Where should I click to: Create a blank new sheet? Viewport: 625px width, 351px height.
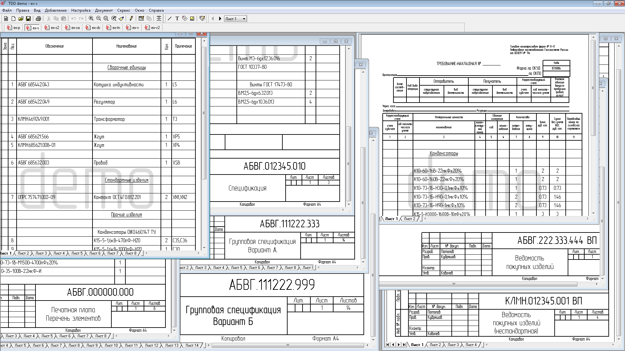coord(13,19)
